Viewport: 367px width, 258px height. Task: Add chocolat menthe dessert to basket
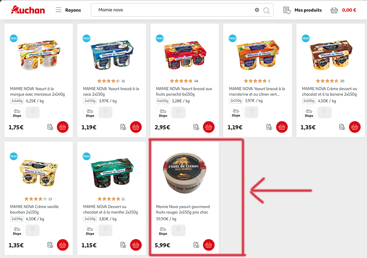point(136,245)
